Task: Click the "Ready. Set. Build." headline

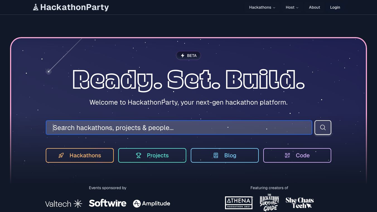Action: (x=188, y=80)
